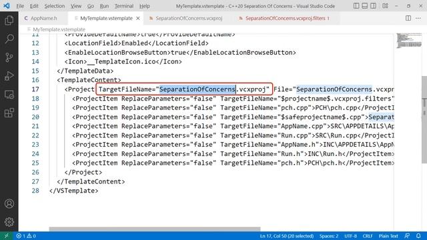
Task: Show errors and warnings count
Action: pos(26,236)
